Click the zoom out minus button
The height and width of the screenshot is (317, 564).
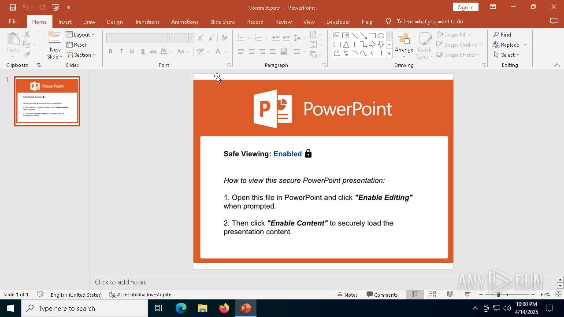coord(481,295)
